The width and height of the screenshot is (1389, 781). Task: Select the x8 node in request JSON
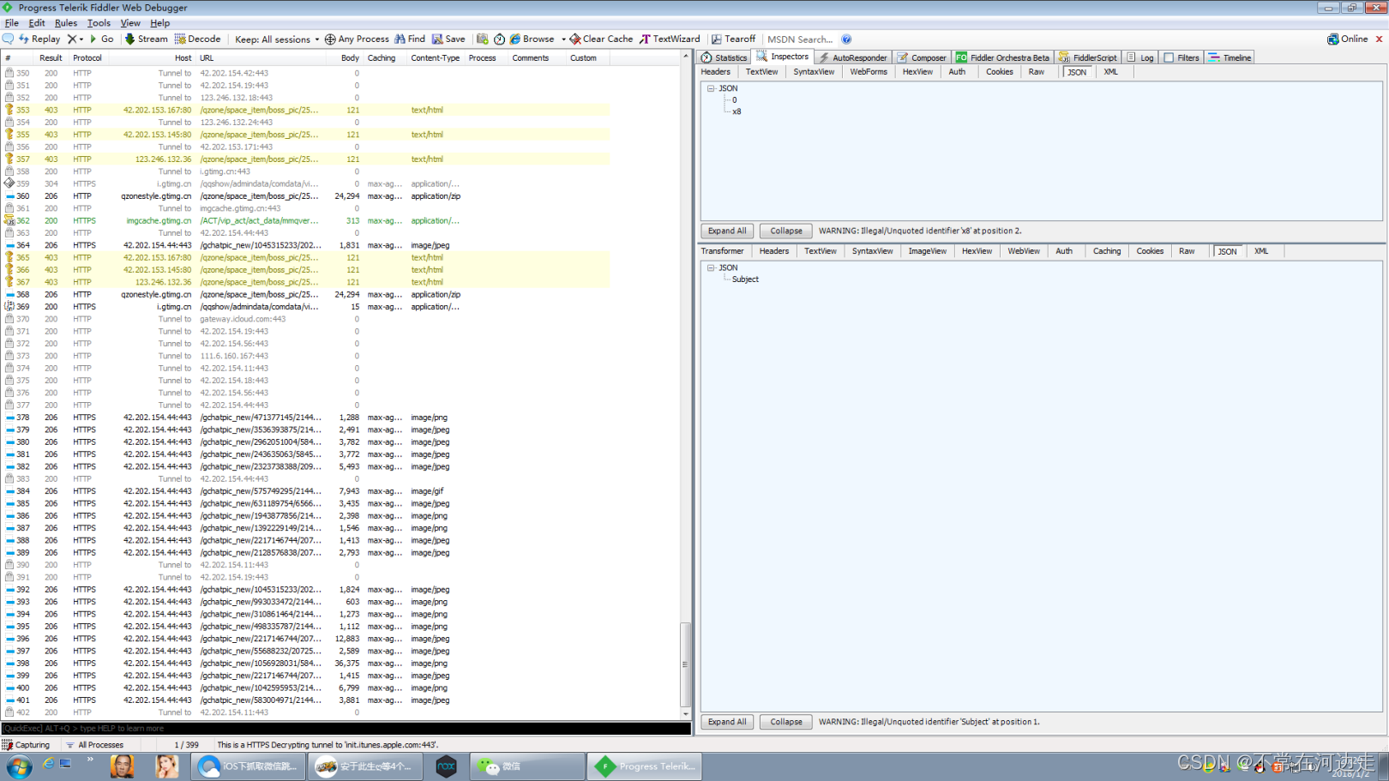pos(737,111)
